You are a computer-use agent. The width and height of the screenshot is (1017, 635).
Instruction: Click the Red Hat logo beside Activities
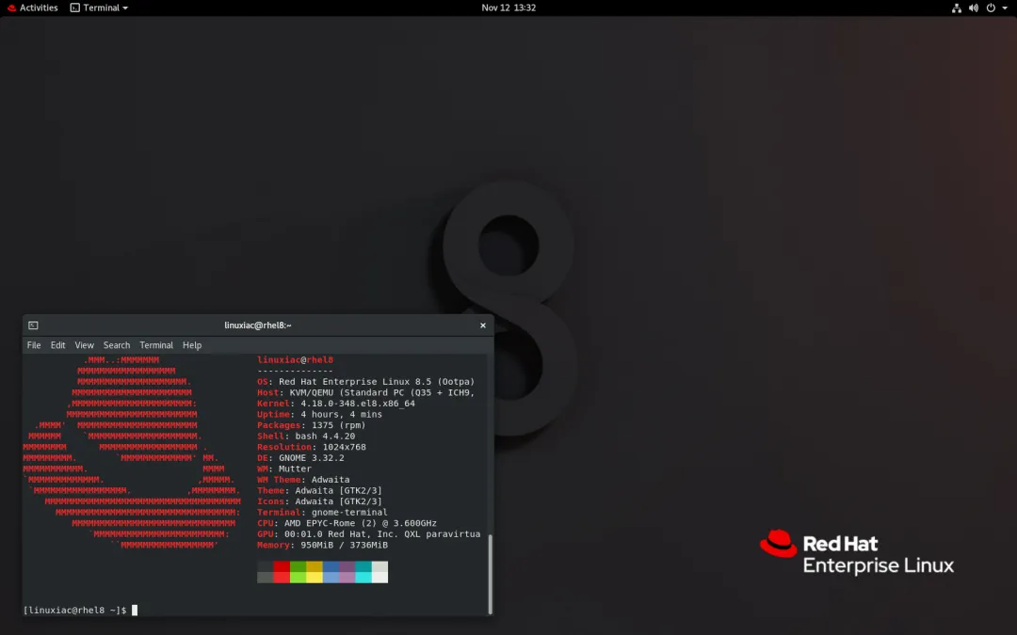(11, 8)
